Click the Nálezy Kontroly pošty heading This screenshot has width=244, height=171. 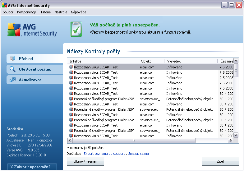click(94, 51)
